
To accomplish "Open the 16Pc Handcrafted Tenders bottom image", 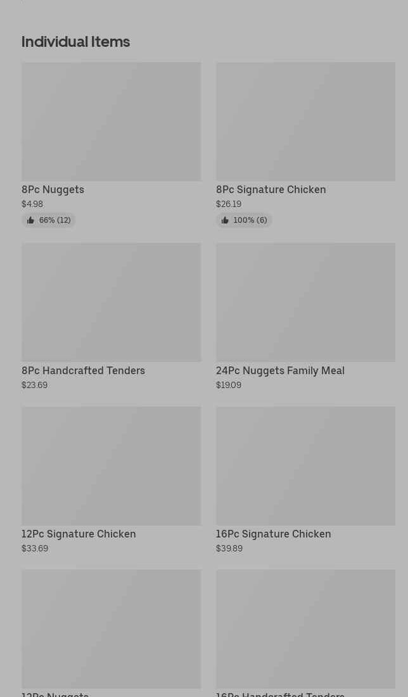I will point(305,629).
